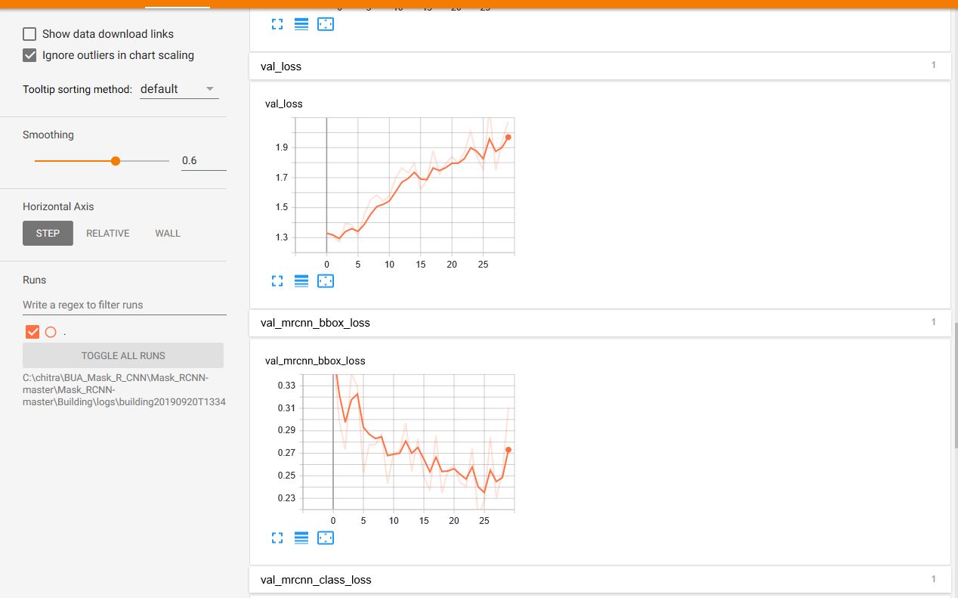Fit domain to data on val_loss chart
958x598 pixels.
326,281
